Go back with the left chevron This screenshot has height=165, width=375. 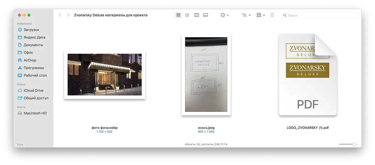tap(60, 15)
